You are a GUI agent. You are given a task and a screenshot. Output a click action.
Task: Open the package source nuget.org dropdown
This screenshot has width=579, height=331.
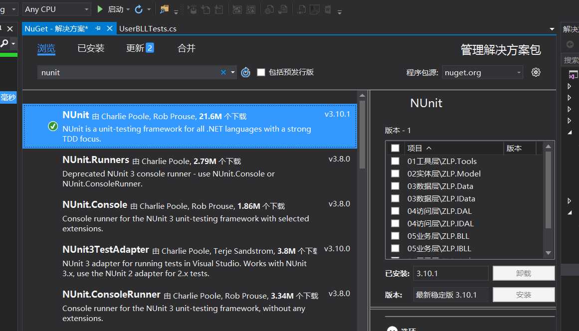483,72
